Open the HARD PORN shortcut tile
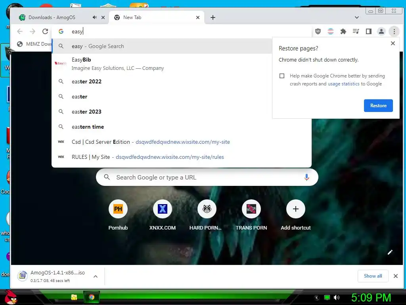Viewport: 406px width, 305px height. tap(207, 215)
